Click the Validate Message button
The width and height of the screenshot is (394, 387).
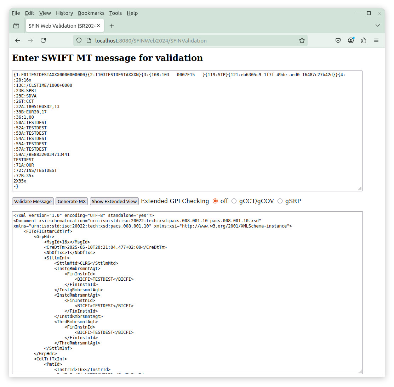33,201
